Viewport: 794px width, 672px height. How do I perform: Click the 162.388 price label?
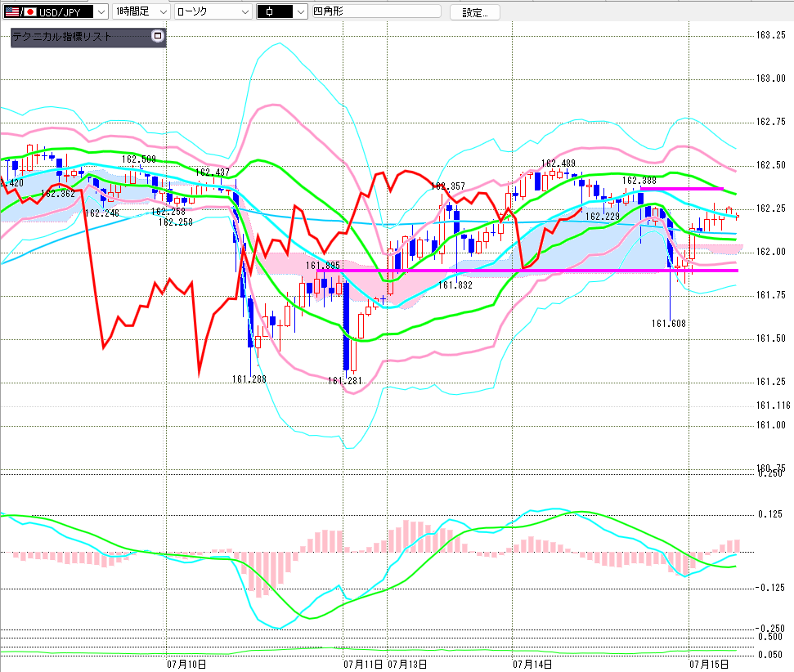tap(639, 181)
